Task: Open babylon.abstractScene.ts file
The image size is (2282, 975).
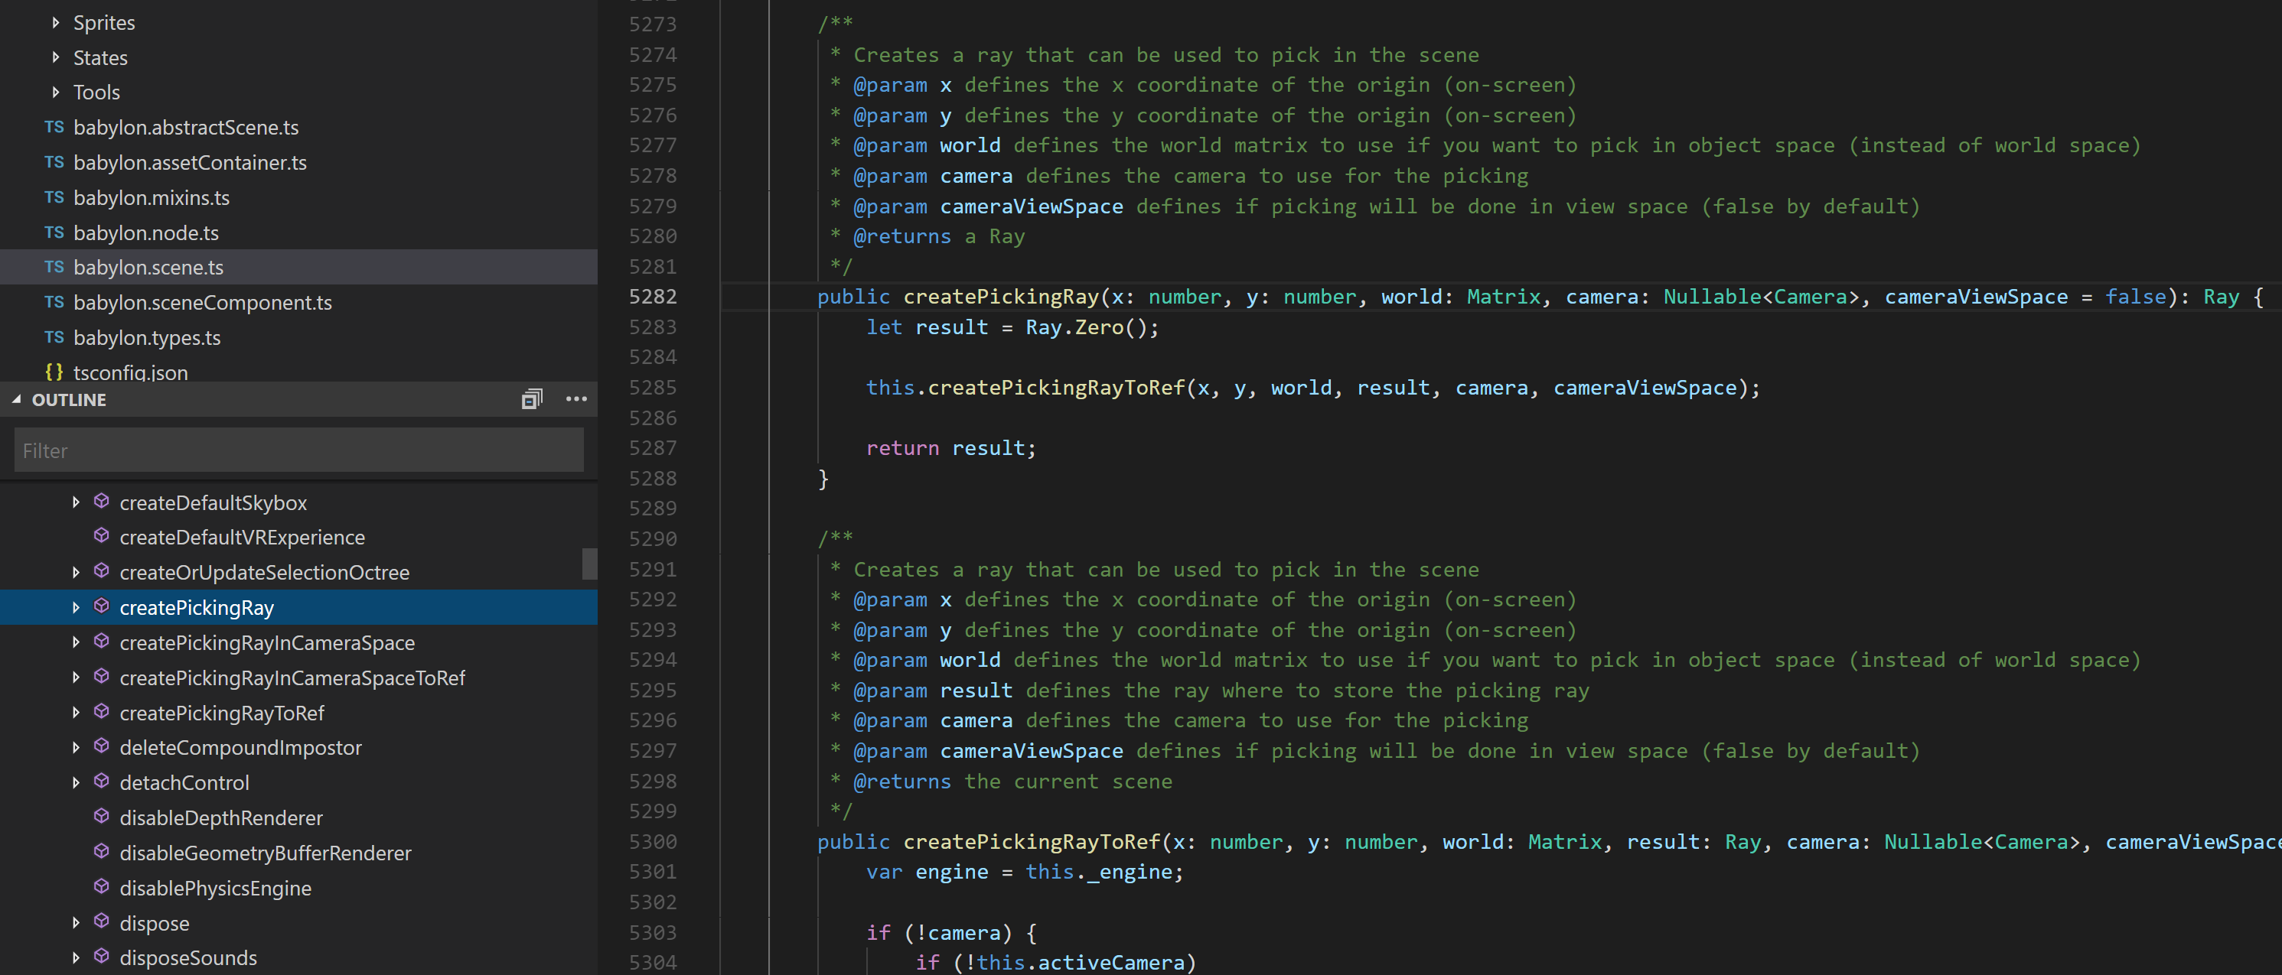Action: click(186, 128)
